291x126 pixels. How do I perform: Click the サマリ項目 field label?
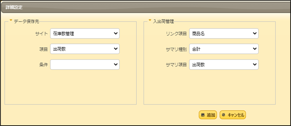pyautogui.click(x=176, y=65)
